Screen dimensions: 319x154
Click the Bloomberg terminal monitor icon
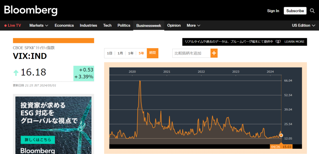tap(278, 42)
